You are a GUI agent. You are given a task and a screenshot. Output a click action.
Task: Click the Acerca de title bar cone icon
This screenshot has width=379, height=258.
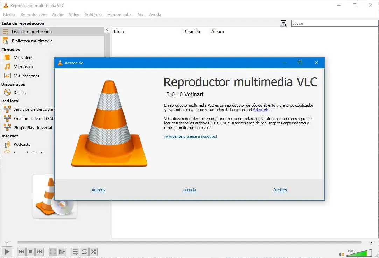click(60, 63)
